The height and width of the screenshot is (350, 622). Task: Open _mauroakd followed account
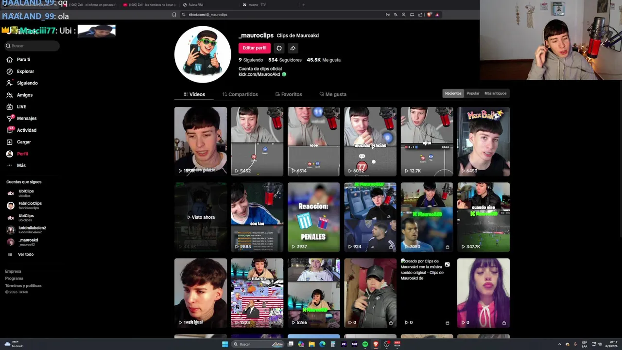click(x=23, y=242)
